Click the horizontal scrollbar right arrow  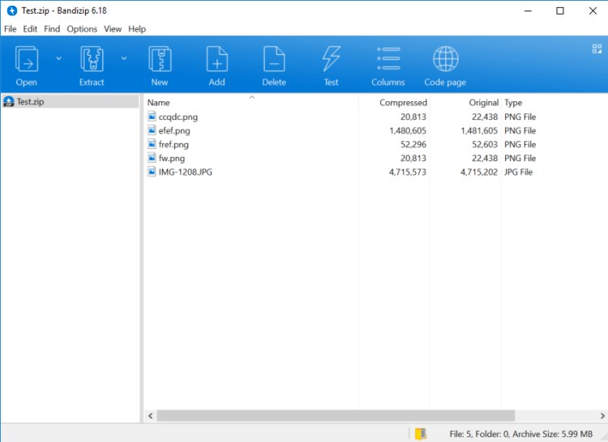coord(601,415)
